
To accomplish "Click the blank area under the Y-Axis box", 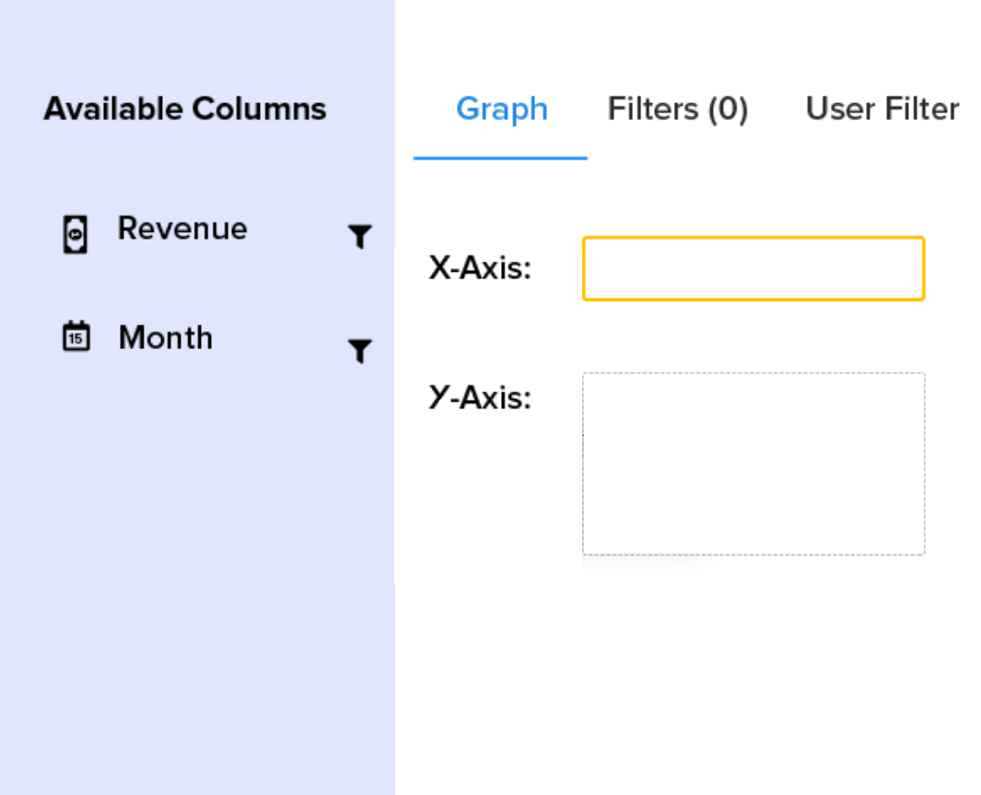I will tap(753, 663).
